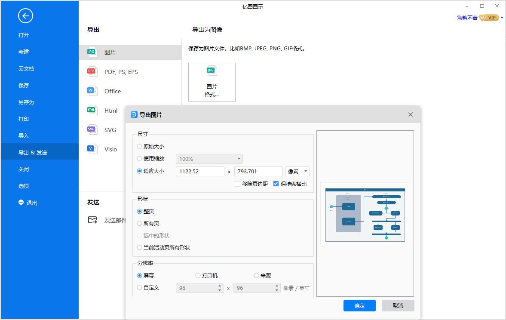
Task: Confirm export with the 确定 button
Action: point(359,305)
